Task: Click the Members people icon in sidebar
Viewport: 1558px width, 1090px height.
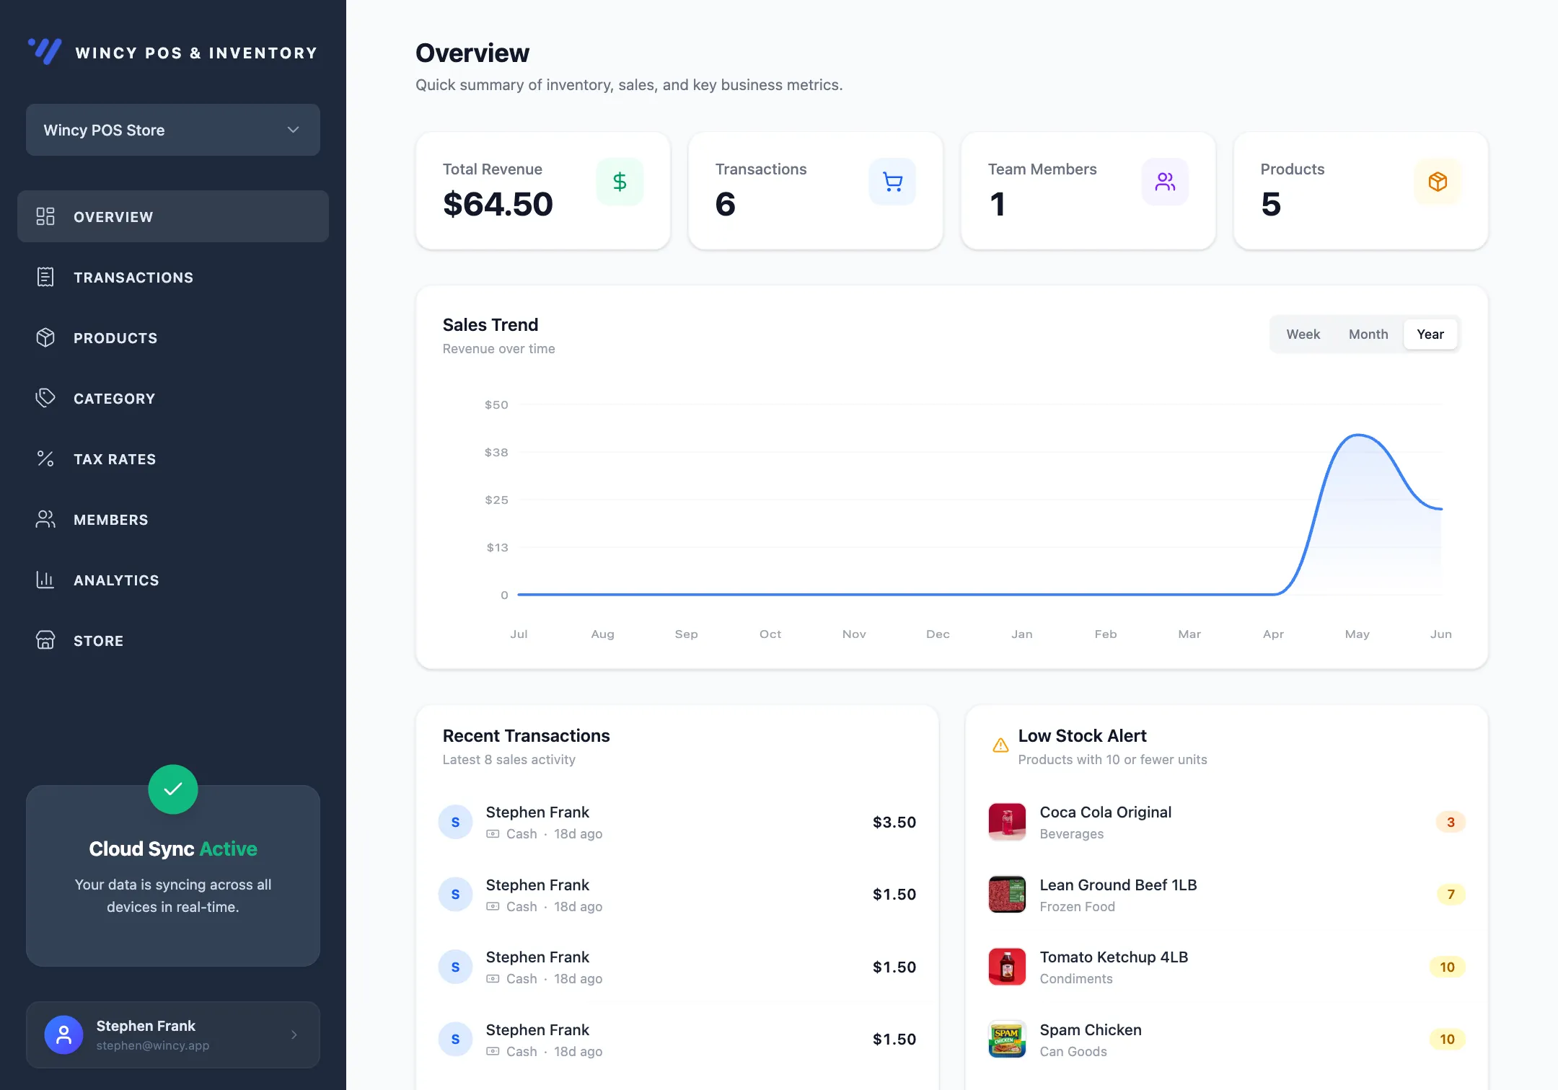Action: (45, 519)
